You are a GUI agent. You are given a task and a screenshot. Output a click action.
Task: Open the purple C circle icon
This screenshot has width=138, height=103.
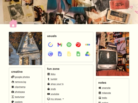click(x=50, y=54)
